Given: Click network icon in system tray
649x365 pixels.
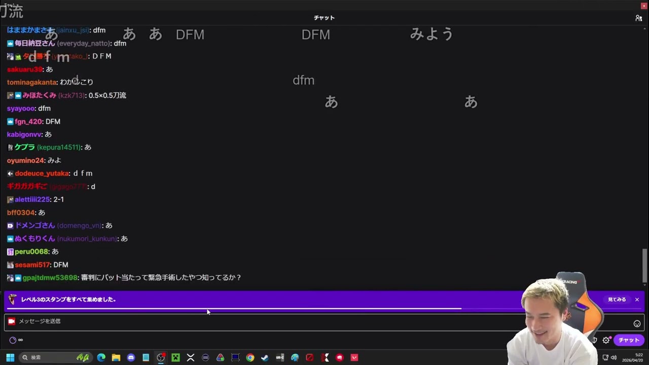Looking at the screenshot, I should pyautogui.click(x=605, y=357).
